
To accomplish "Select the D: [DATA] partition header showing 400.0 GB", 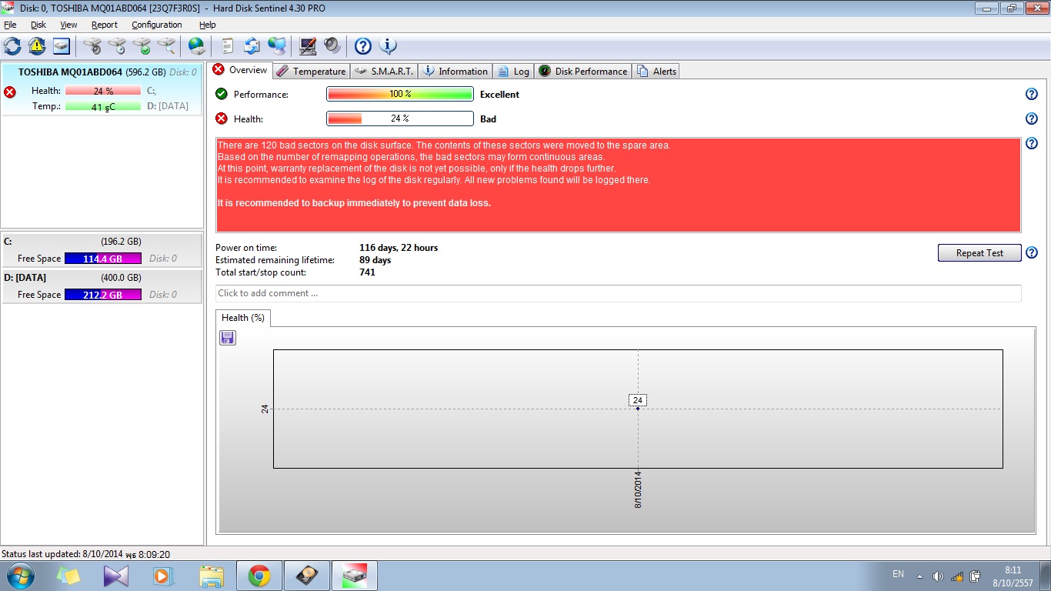I will pos(102,277).
